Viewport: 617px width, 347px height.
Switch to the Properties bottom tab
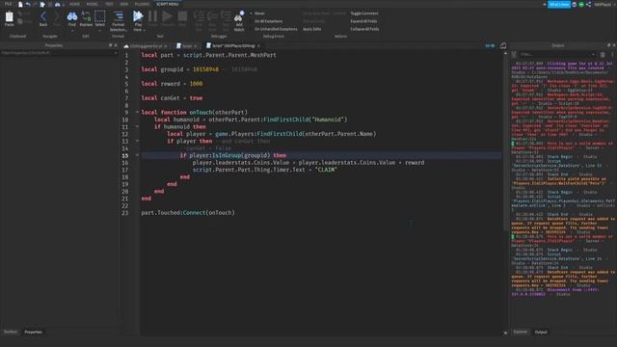[33, 332]
